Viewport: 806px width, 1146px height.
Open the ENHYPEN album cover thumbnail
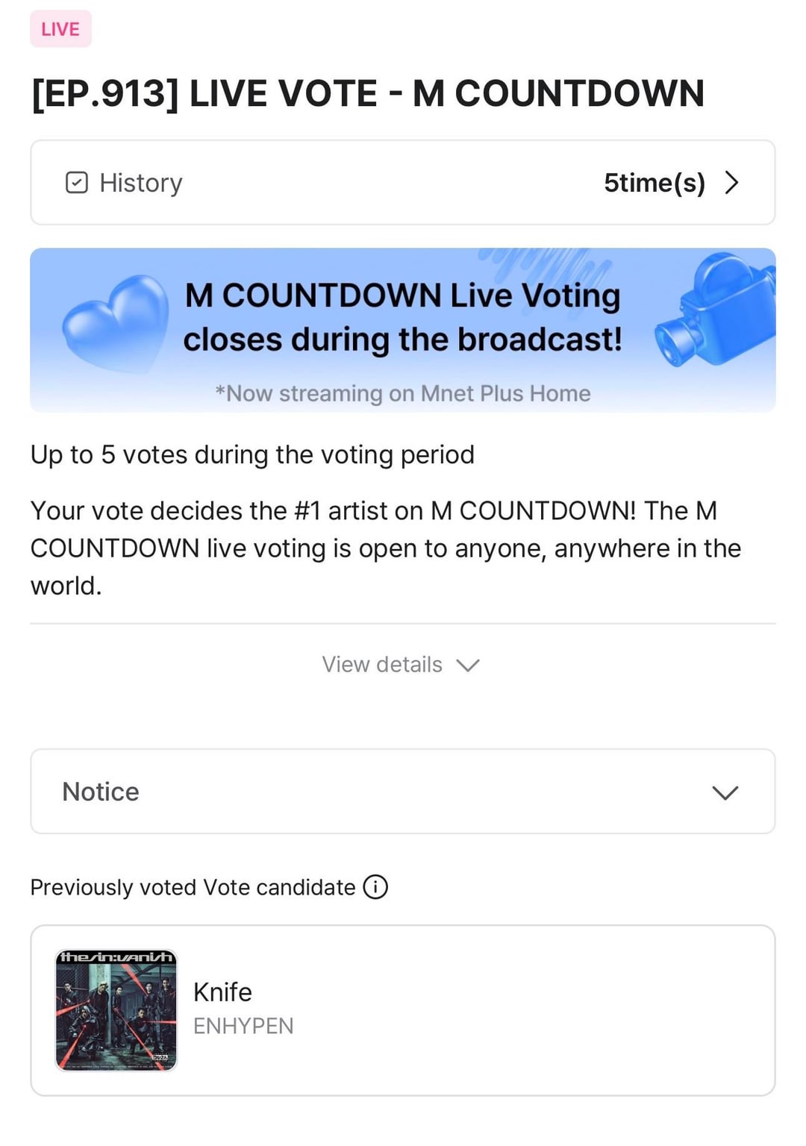point(116,1010)
